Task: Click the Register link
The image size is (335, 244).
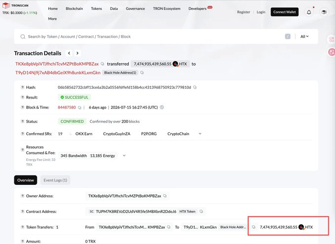Action: coord(244,12)
